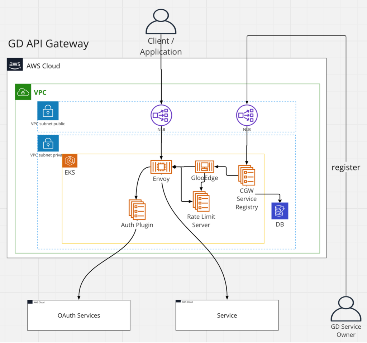Open the purple DB database icon

(x=280, y=211)
